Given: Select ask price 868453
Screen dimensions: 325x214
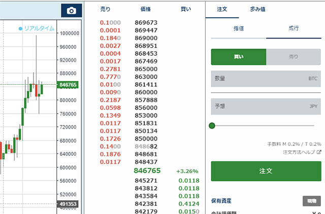Looking at the screenshot, I should [x=146, y=54].
